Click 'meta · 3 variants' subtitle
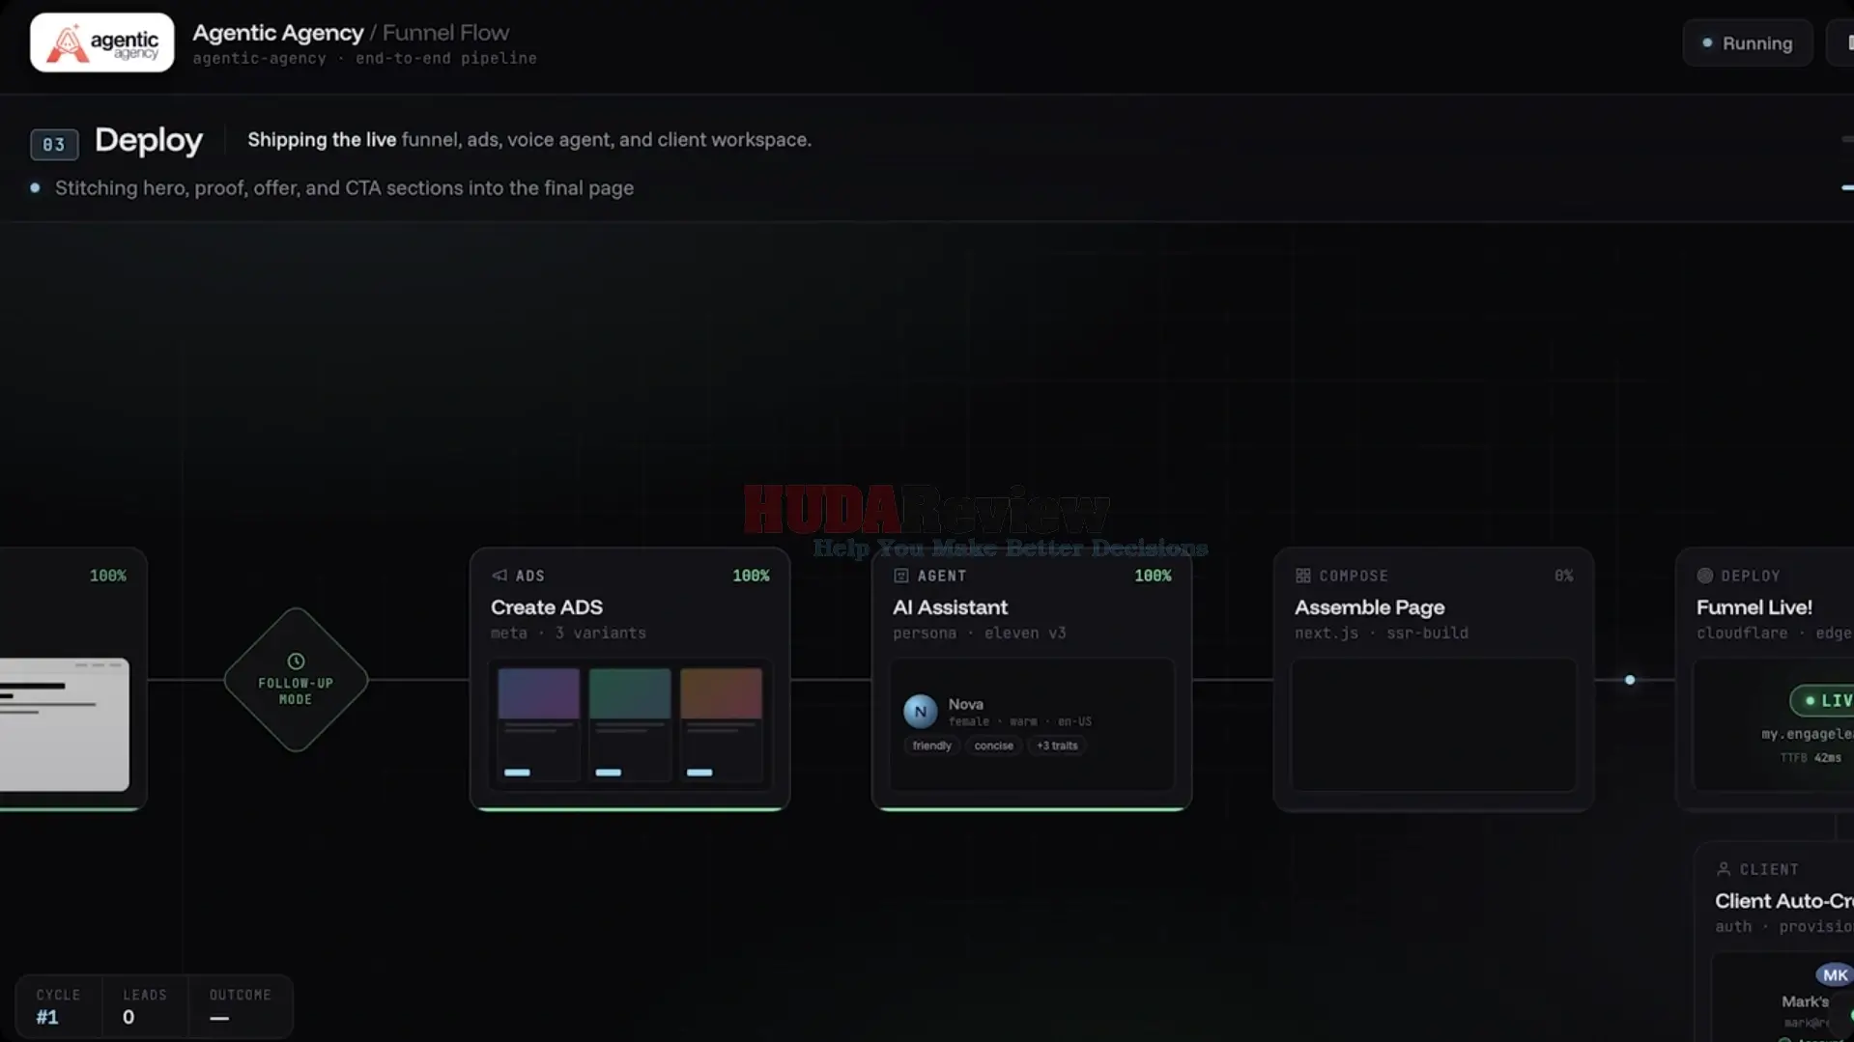 tap(568, 634)
